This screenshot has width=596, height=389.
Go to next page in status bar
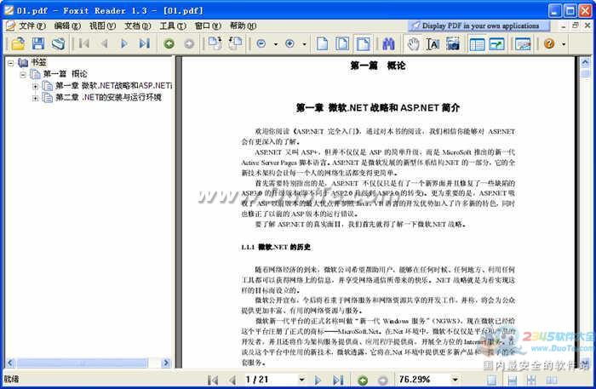(318, 380)
